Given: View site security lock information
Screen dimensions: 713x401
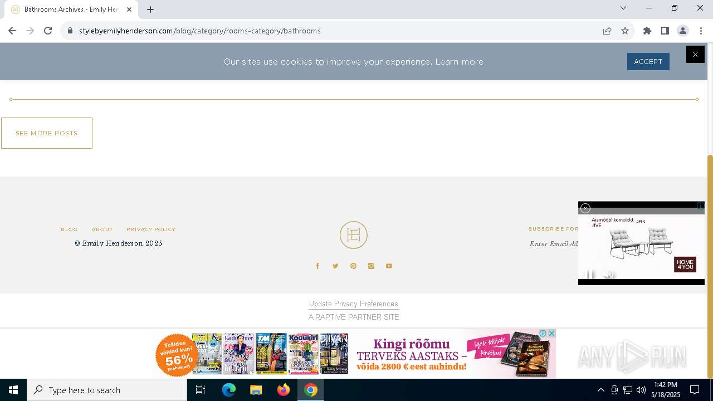Looking at the screenshot, I should point(70,31).
